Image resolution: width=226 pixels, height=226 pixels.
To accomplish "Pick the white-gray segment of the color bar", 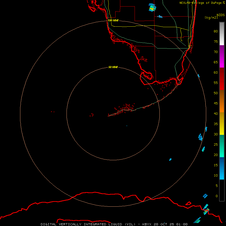I will 222,34.
